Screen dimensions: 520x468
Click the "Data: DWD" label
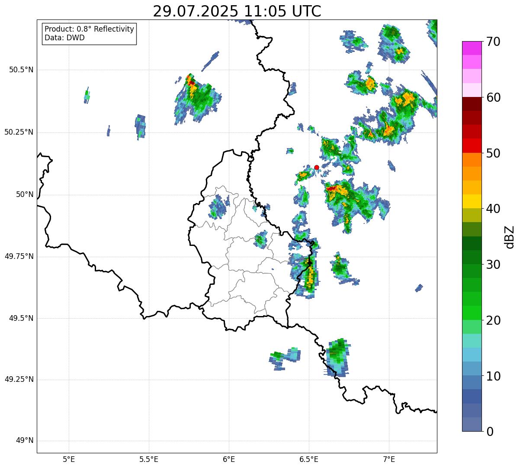click(x=64, y=38)
